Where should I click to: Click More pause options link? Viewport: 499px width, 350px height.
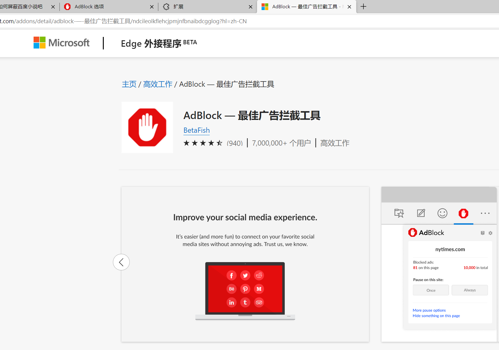tap(429, 310)
